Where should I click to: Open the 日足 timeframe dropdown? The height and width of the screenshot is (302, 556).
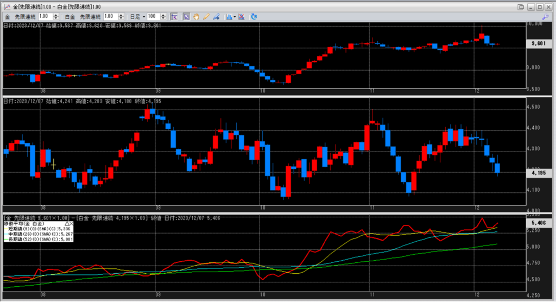pyautogui.click(x=143, y=16)
